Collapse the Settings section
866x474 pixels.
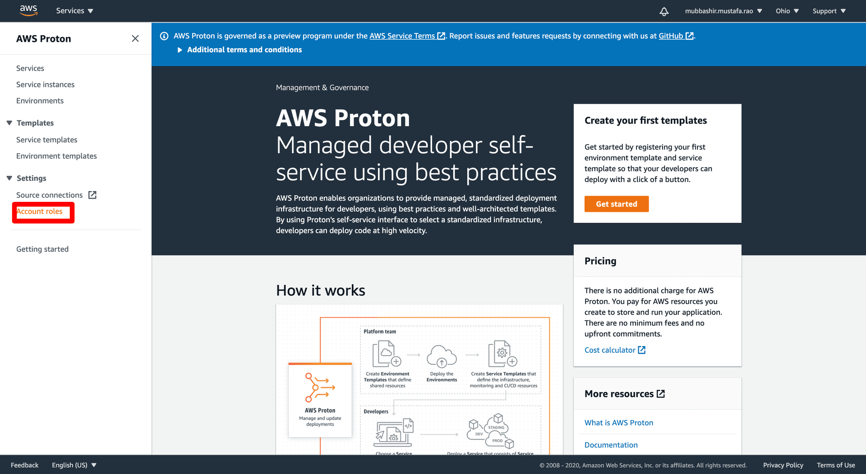point(9,178)
